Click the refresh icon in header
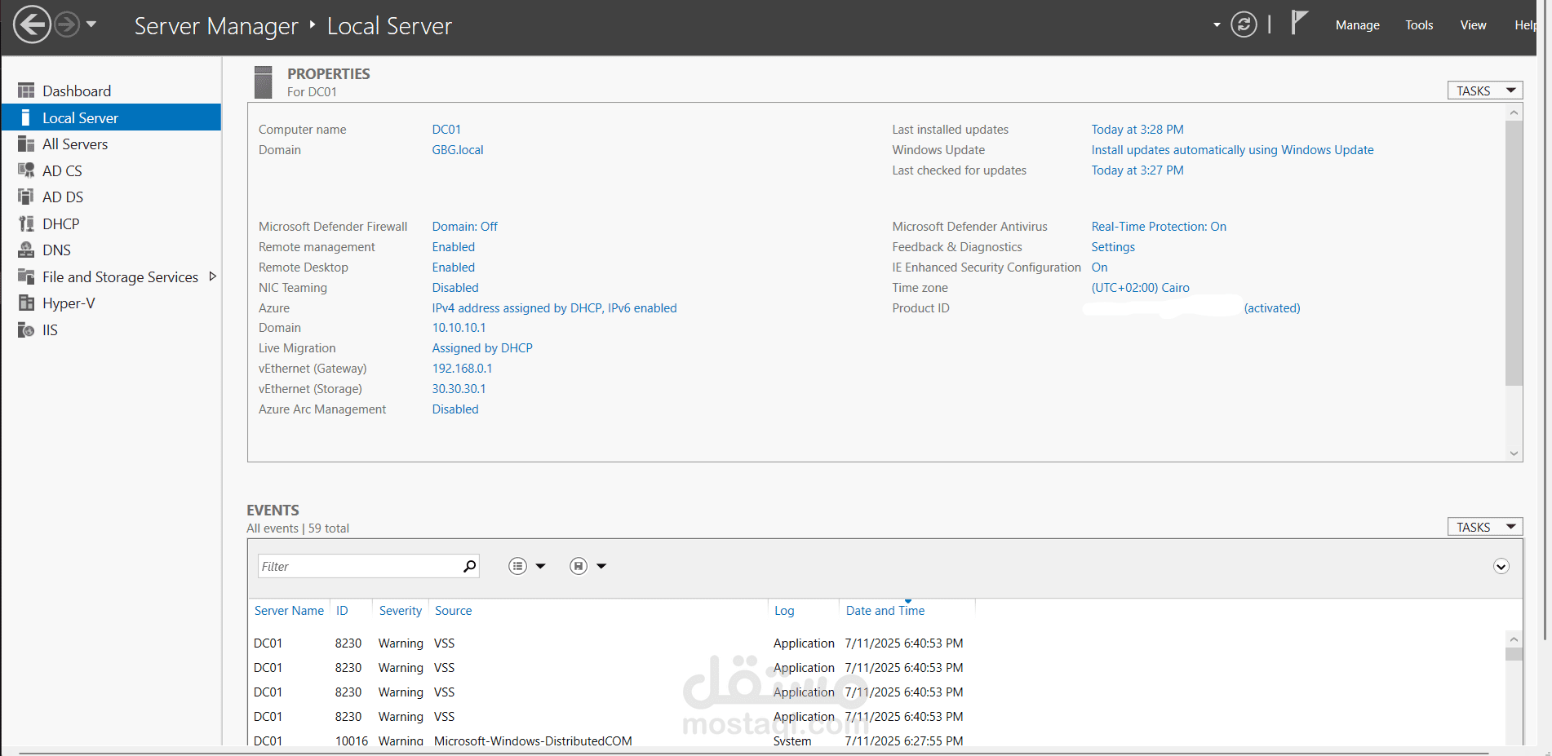The width and height of the screenshot is (1552, 756). (1243, 24)
